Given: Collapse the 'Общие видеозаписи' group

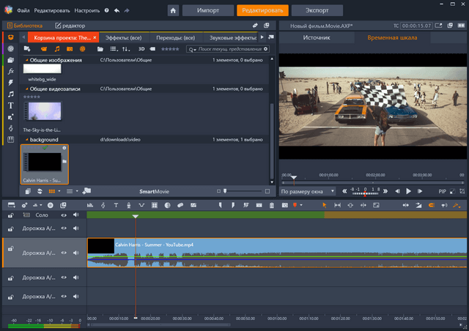Looking at the screenshot, I should (x=28, y=89).
